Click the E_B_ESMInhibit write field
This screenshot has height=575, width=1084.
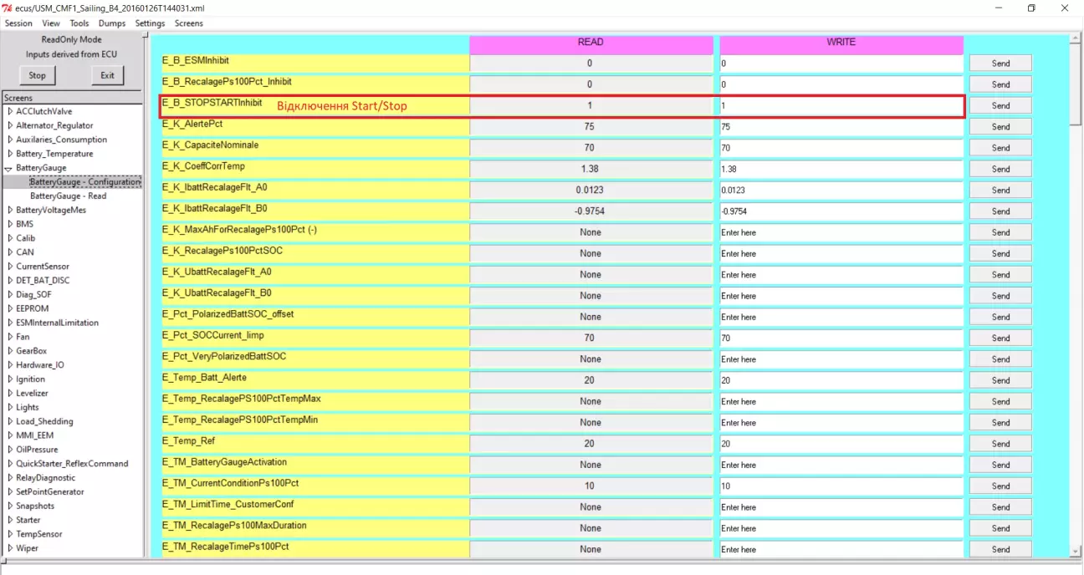[x=841, y=64]
